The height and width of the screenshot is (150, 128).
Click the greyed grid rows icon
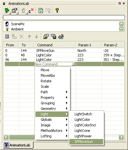[x=15, y=37]
